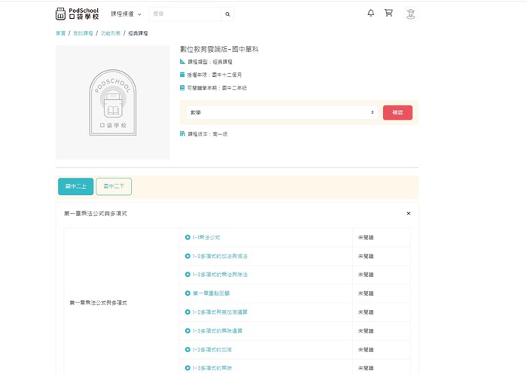Open the shopping cart
Screen dimensions: 527x374
388,13
